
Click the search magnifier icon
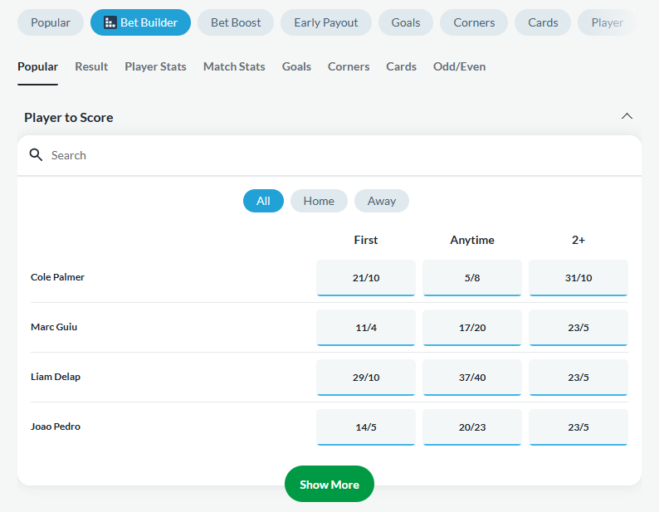pos(36,154)
